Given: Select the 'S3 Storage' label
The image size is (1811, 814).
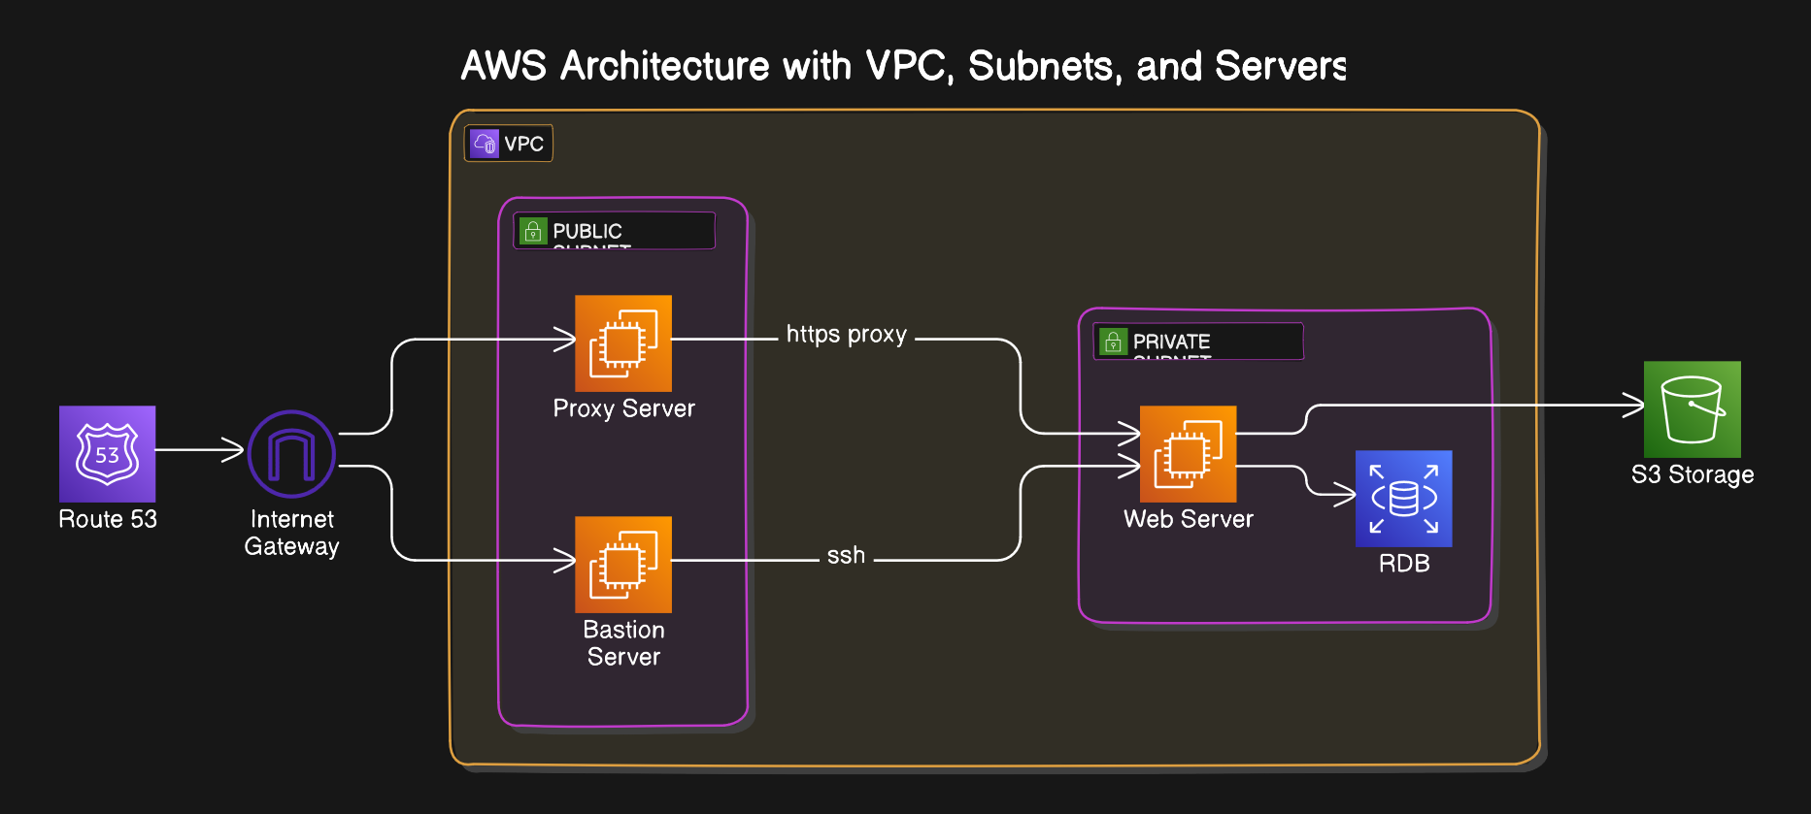Looking at the screenshot, I should pos(1693,474).
